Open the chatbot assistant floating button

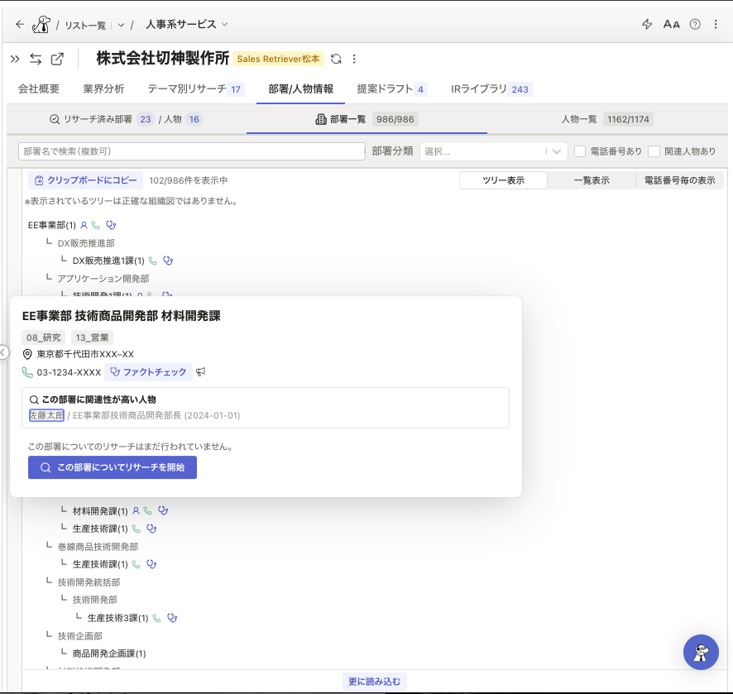(x=701, y=653)
